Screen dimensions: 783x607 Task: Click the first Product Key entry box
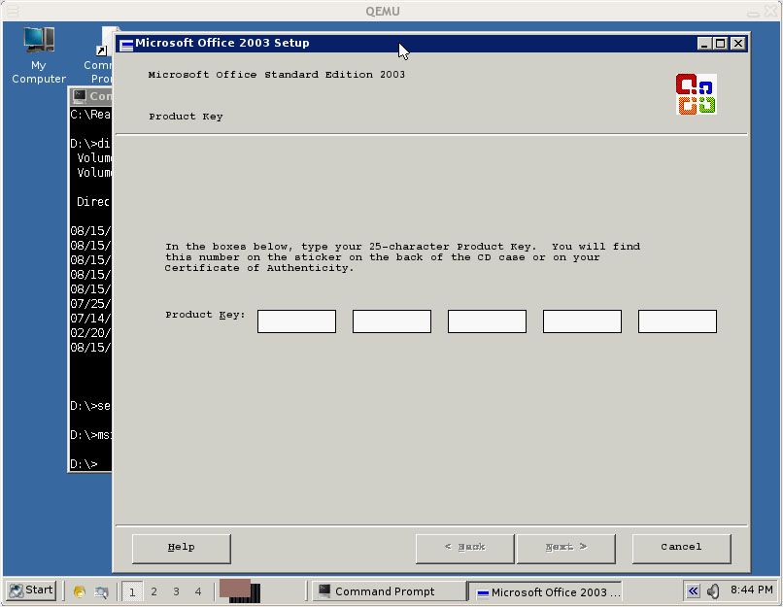tap(295, 320)
